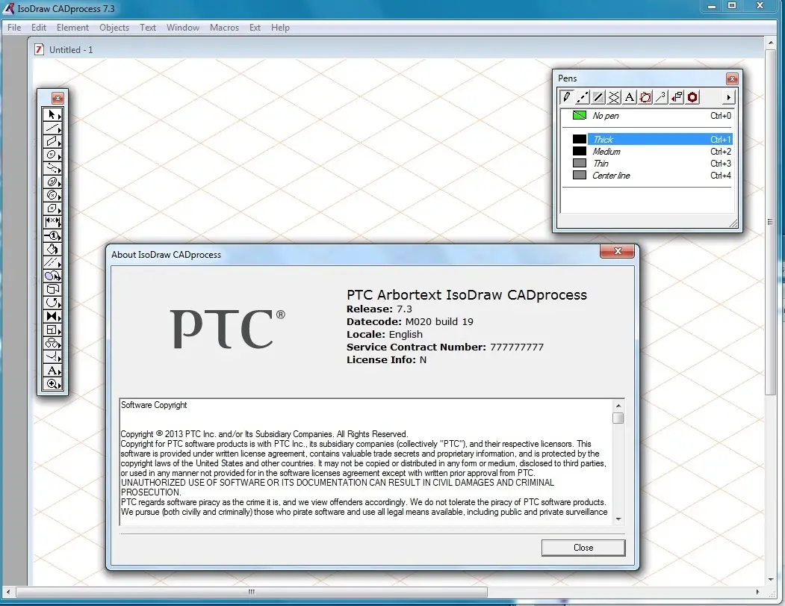Click the Untitled - 1 document icon
785x606 pixels.
coord(39,49)
